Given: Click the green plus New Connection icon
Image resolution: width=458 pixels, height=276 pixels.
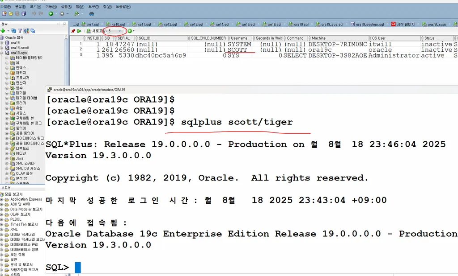Looking at the screenshot, I should (x=3, y=31).
